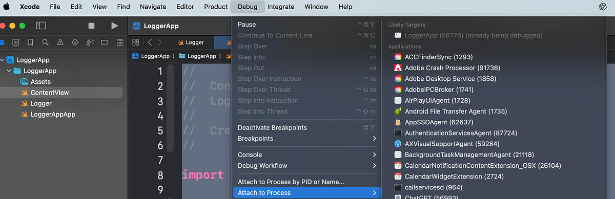Select LoggerAppApp file in navigator
Viewport: 615px width, 199px height.
[53, 114]
